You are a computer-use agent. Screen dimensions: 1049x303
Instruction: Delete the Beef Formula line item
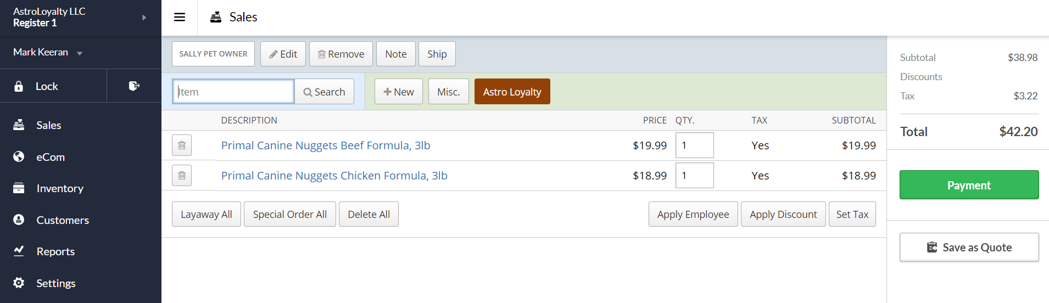[182, 145]
